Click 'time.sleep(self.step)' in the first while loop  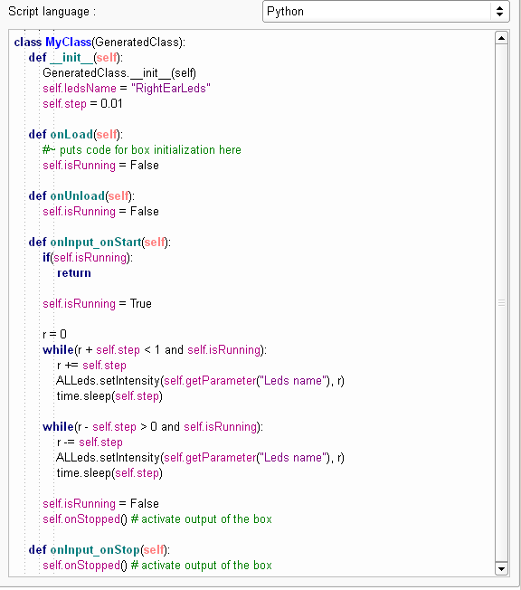(109, 395)
